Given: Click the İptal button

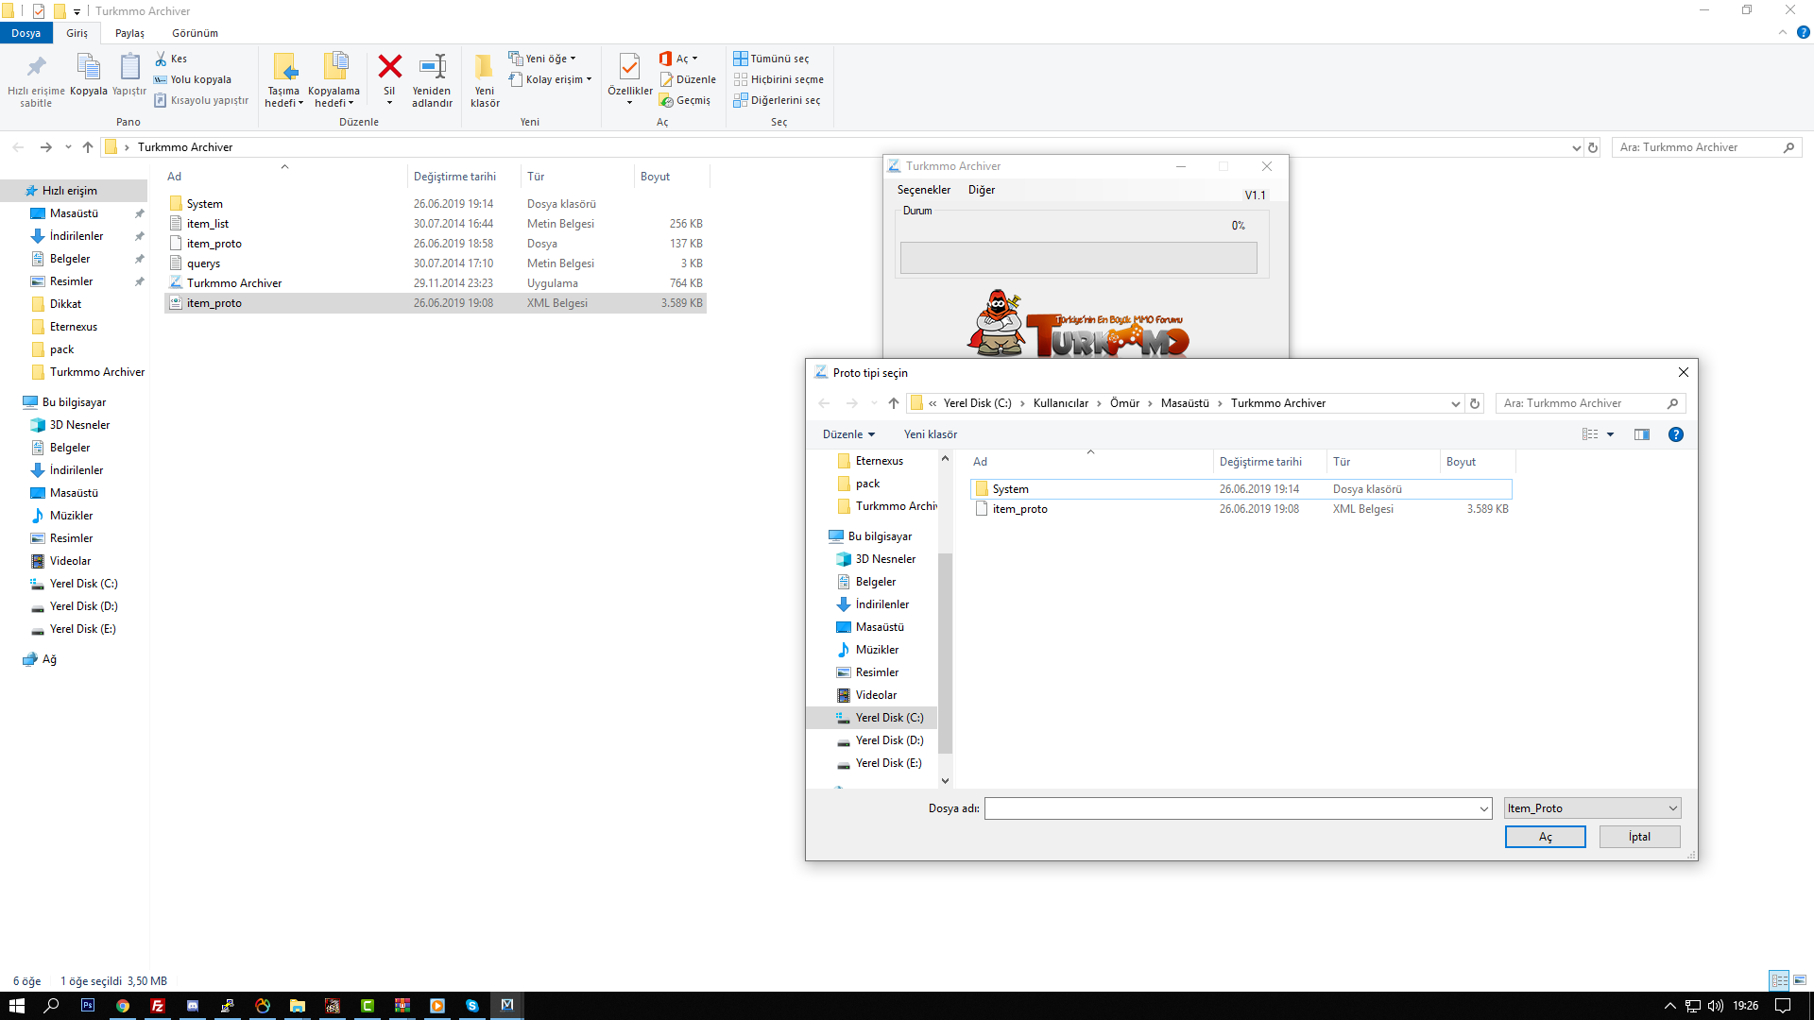Looking at the screenshot, I should pyautogui.click(x=1640, y=837).
